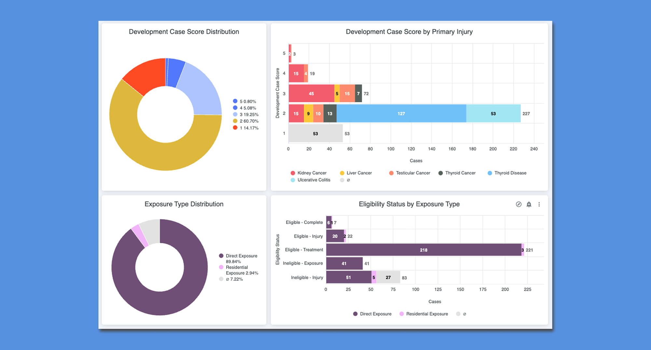Toggle score 1 legend entry 14.17%

click(246, 128)
